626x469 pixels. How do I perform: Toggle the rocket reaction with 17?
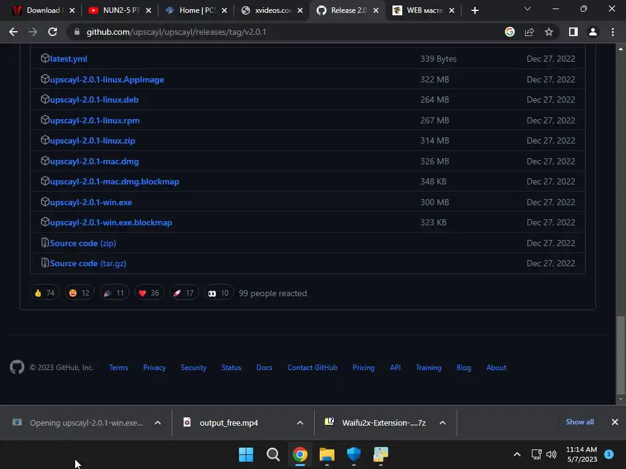point(184,293)
